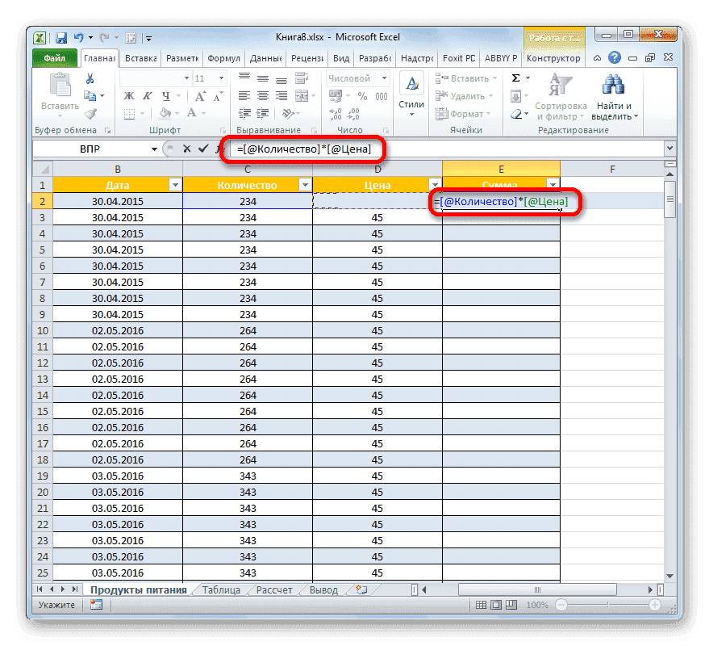
Task: Expand the Числовой number format dropdown
Action: [x=386, y=78]
